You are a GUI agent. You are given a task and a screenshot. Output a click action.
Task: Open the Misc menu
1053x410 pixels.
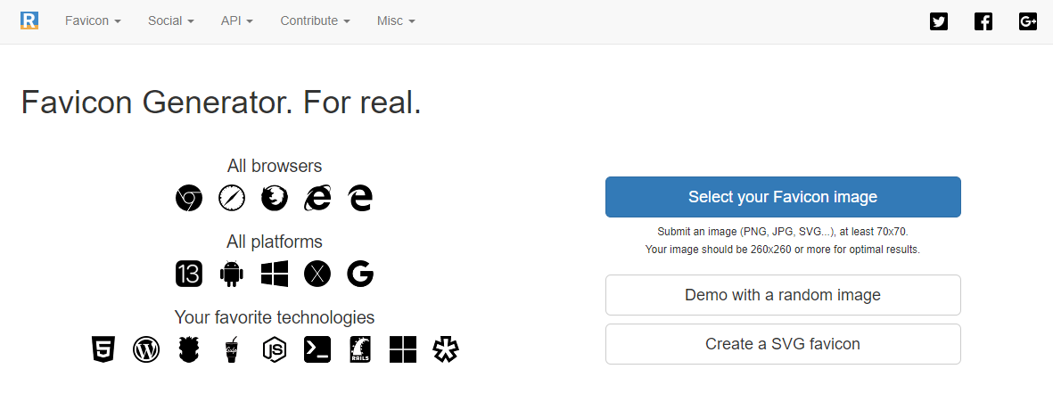[x=396, y=20]
